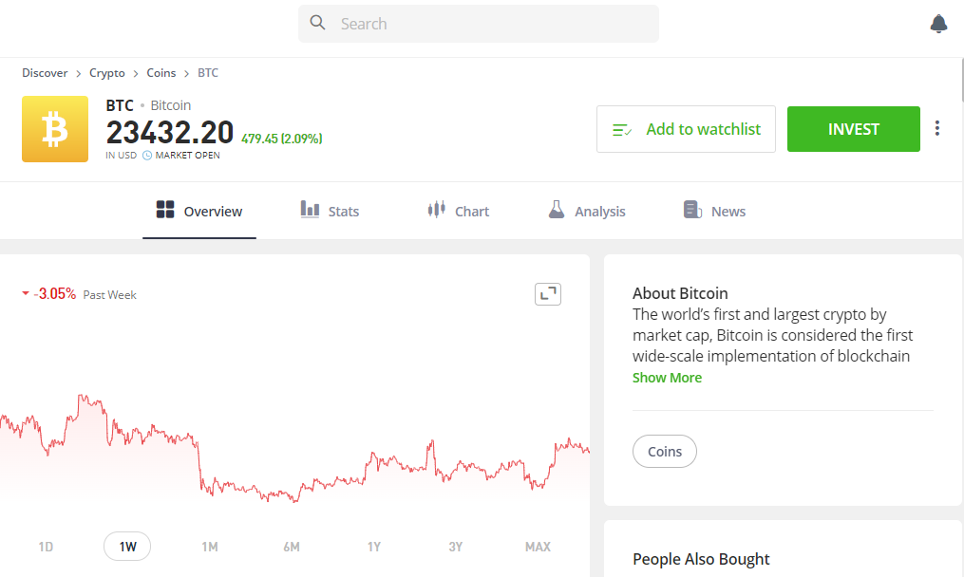Expand the chart to fullscreen

[x=548, y=294]
